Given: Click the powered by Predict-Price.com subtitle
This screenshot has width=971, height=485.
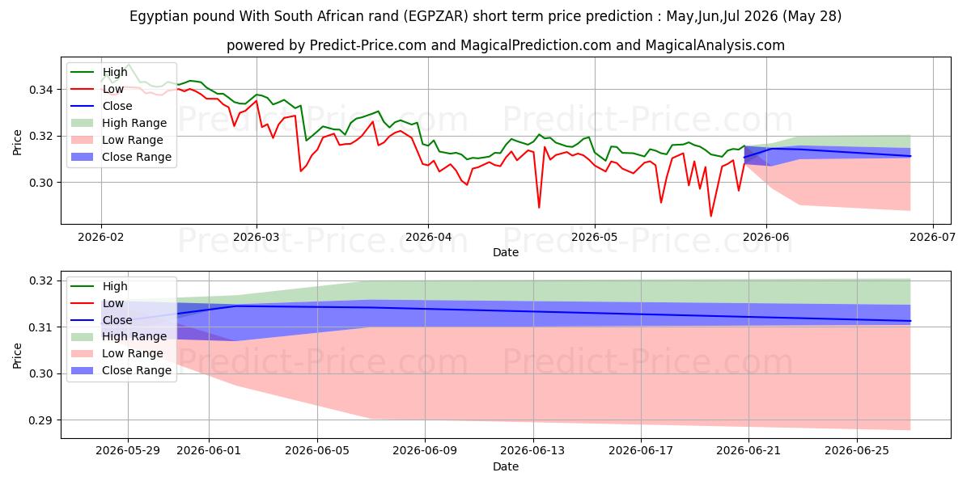Looking at the screenshot, I should tap(506, 45).
